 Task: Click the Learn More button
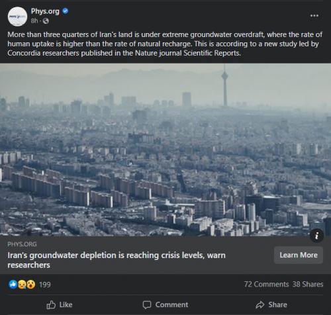pos(299,255)
